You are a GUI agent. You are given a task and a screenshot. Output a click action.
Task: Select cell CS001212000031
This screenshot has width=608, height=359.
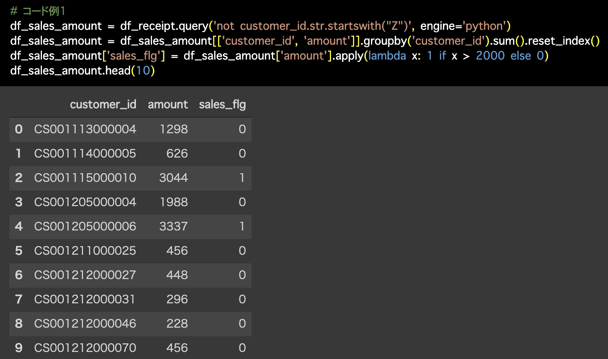coord(85,299)
